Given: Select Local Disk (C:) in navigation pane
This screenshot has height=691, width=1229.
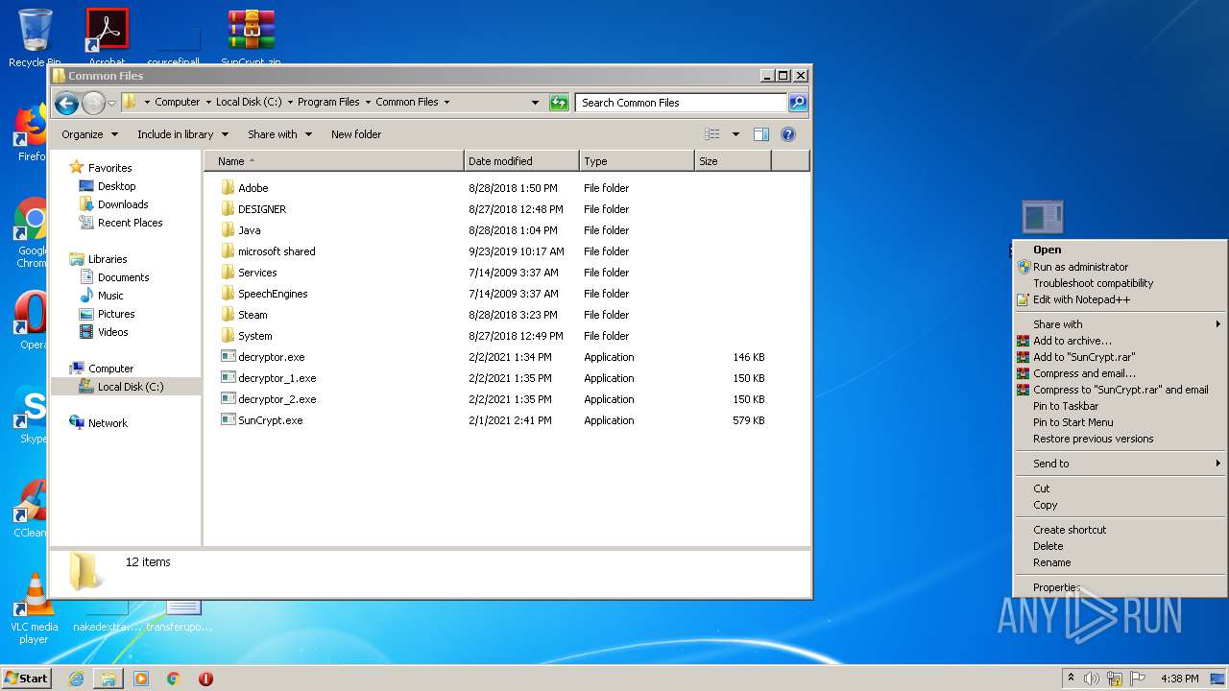Looking at the screenshot, I should tap(131, 387).
